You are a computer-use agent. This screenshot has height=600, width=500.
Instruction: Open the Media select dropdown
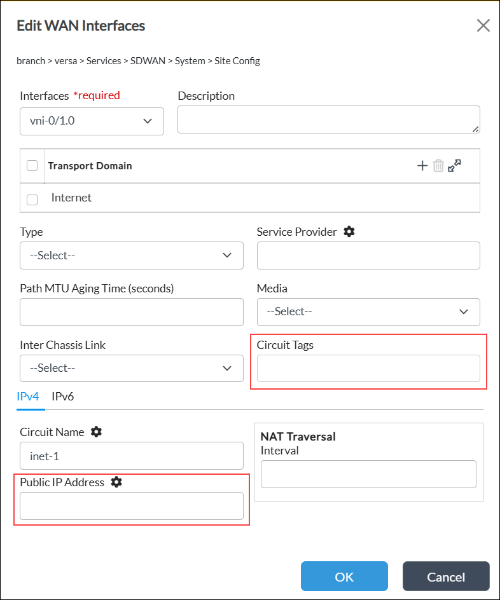[368, 312]
